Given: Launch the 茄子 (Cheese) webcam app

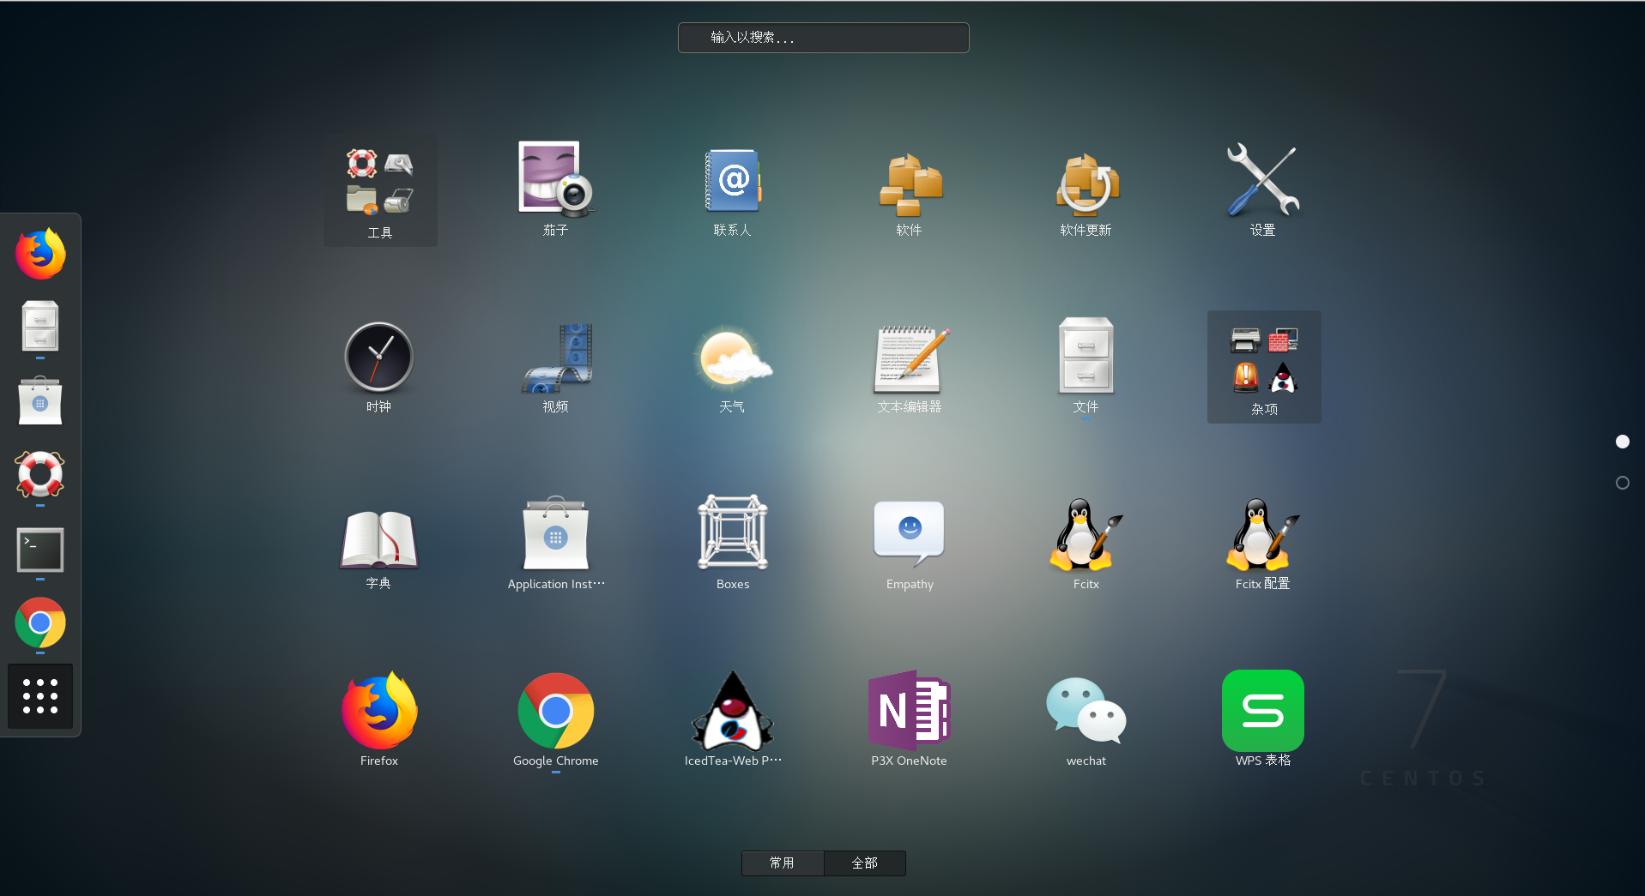Looking at the screenshot, I should [555, 189].
